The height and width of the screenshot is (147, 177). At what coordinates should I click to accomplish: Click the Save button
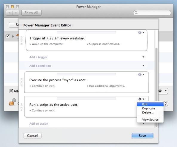pyautogui.click(x=142, y=136)
